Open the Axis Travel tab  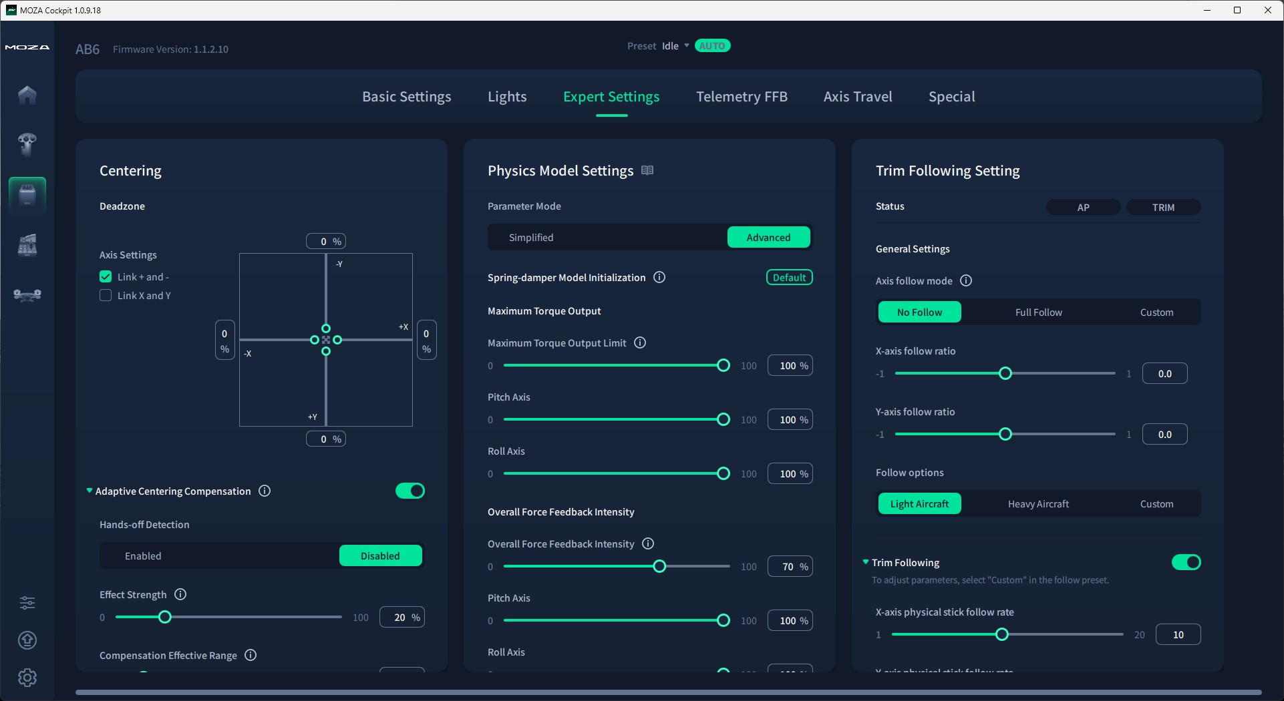[x=858, y=96]
